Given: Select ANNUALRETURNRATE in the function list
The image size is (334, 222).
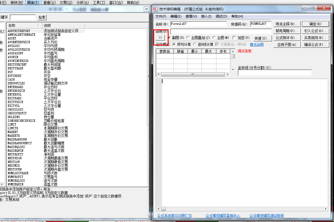Looking at the screenshot, I should click(22, 35).
